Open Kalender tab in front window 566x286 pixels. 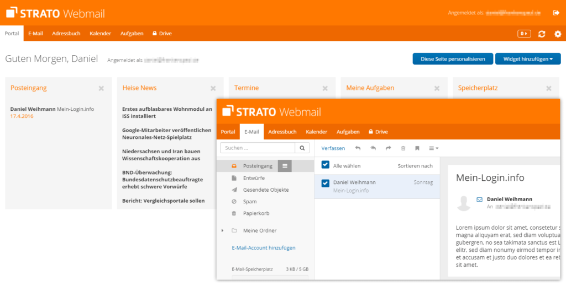click(x=317, y=132)
